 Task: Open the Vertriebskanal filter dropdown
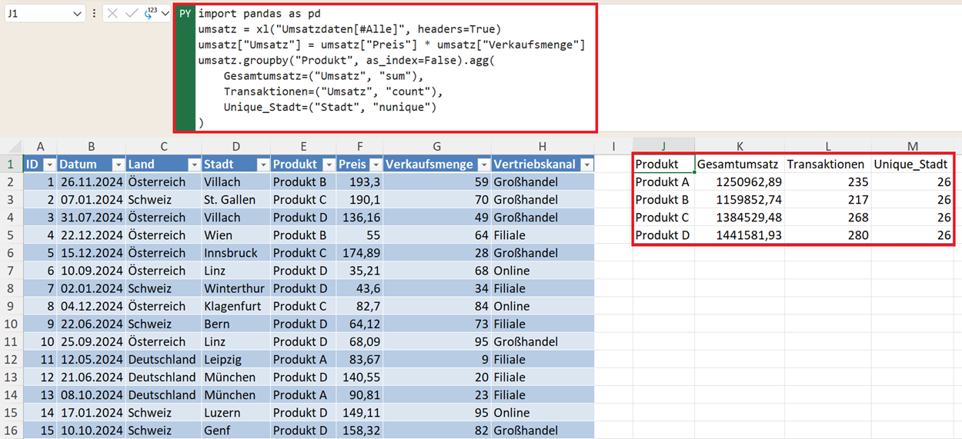point(586,165)
